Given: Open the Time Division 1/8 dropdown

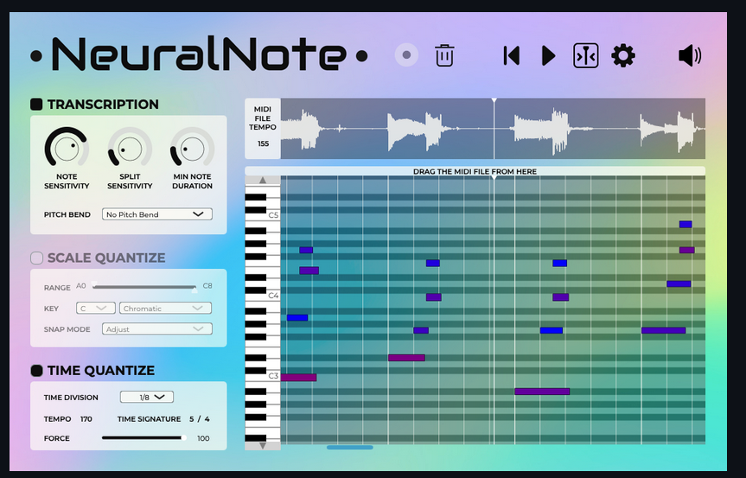Looking at the screenshot, I should tap(147, 397).
